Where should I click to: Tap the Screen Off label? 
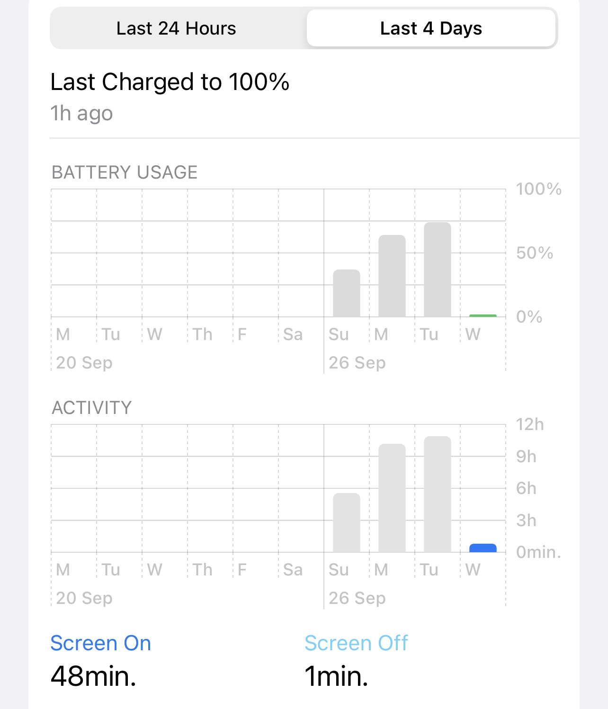[x=356, y=643]
